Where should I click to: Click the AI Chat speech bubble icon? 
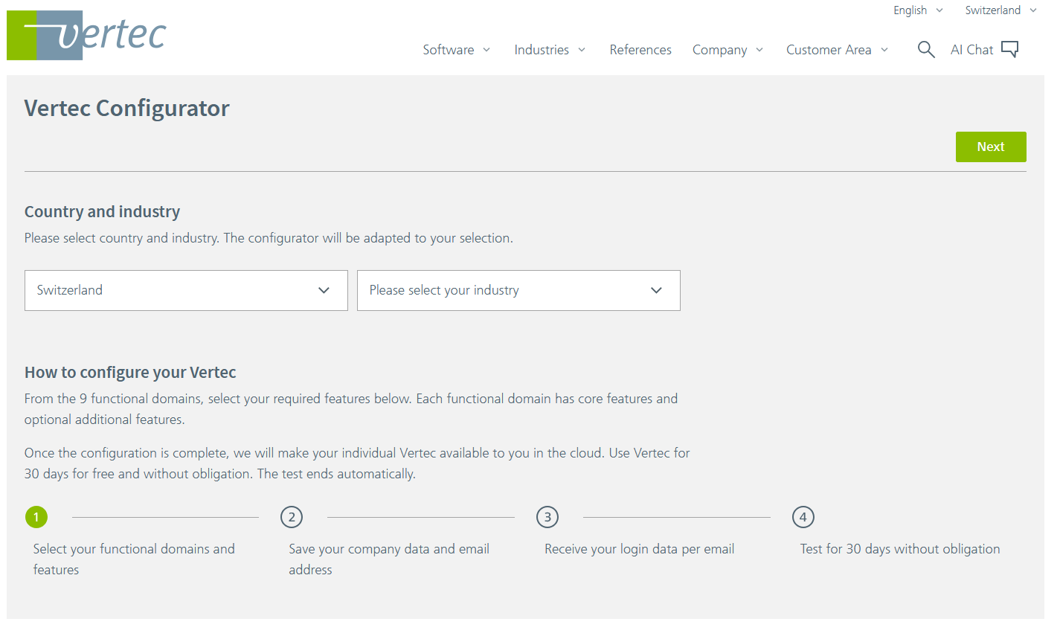[x=1009, y=49]
